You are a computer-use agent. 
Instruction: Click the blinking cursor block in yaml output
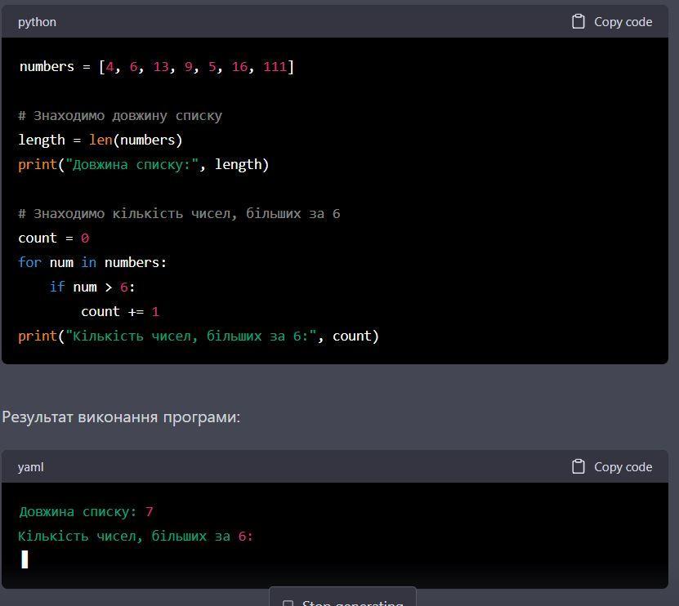[25, 559]
